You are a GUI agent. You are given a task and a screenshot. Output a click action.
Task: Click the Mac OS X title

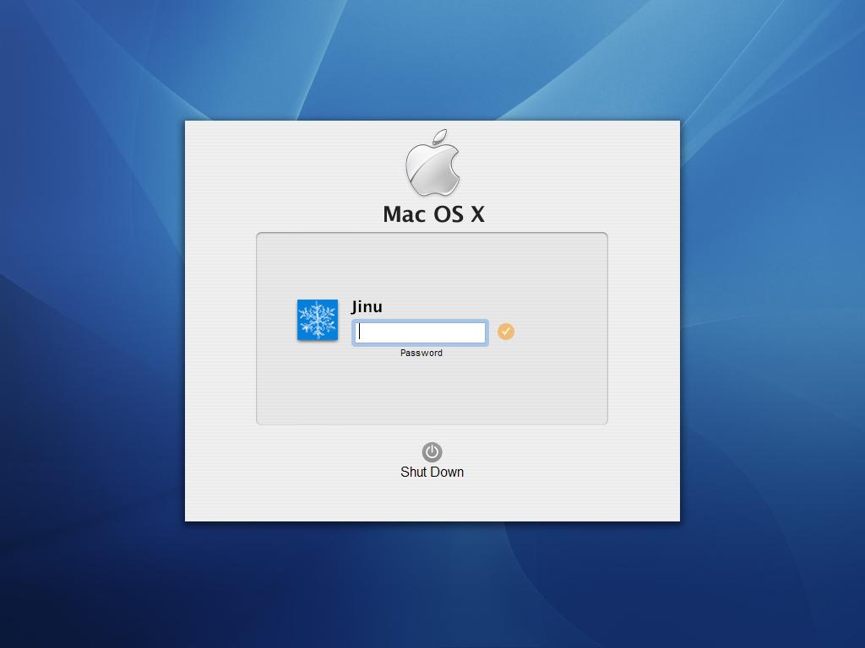tap(433, 214)
